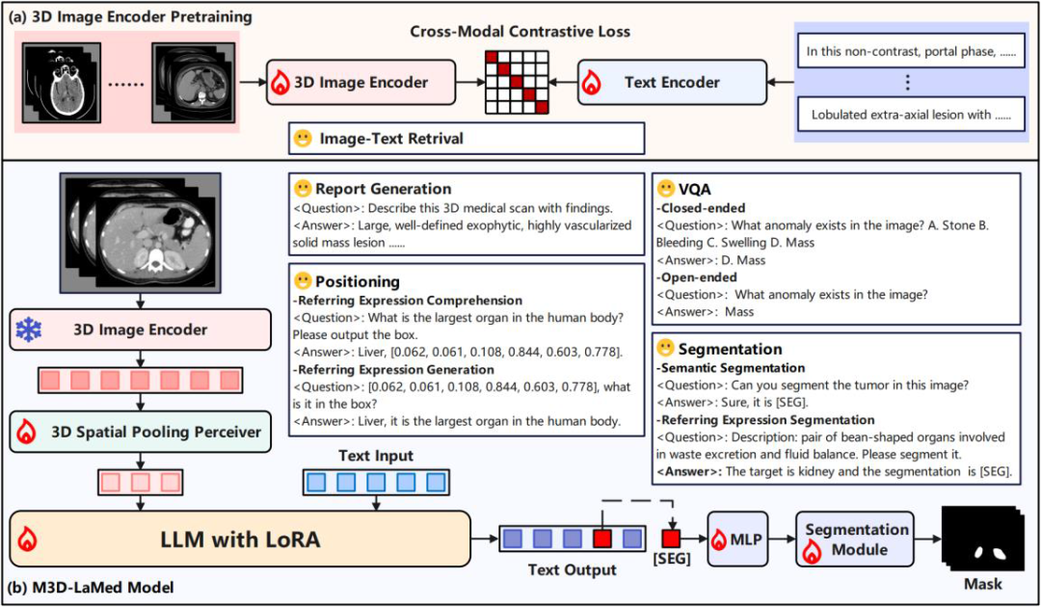Click the Text Encoder block

point(672,83)
